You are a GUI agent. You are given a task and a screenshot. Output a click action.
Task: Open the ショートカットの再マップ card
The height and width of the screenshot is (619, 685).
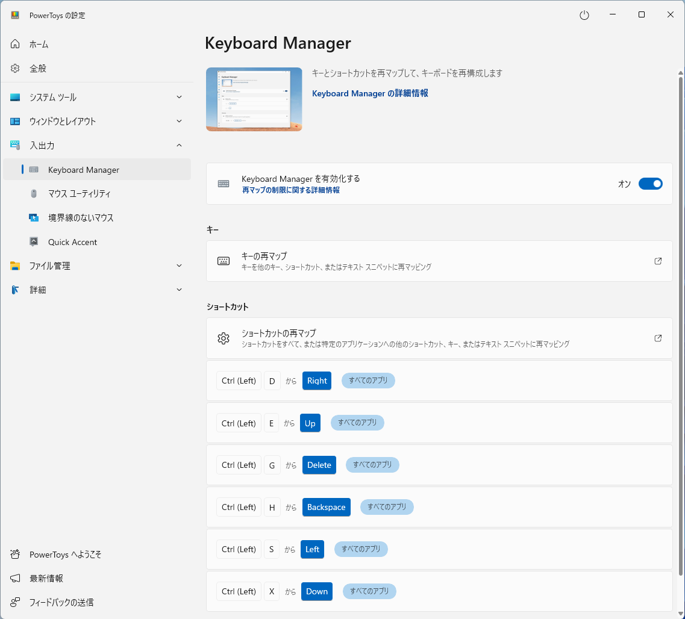[439, 338]
